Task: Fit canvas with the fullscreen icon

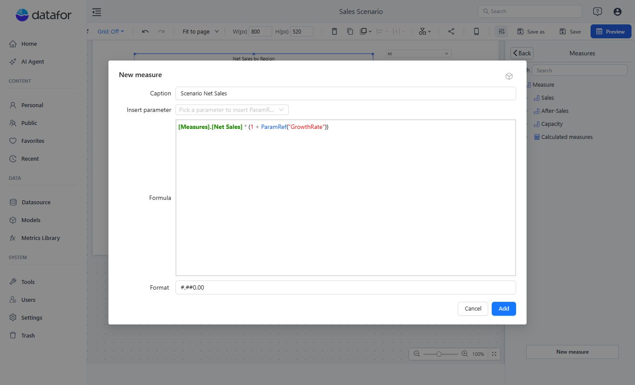Action: 494,354
